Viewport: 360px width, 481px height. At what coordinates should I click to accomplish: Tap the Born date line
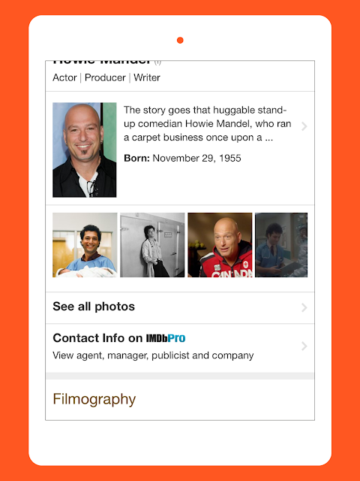(182, 159)
